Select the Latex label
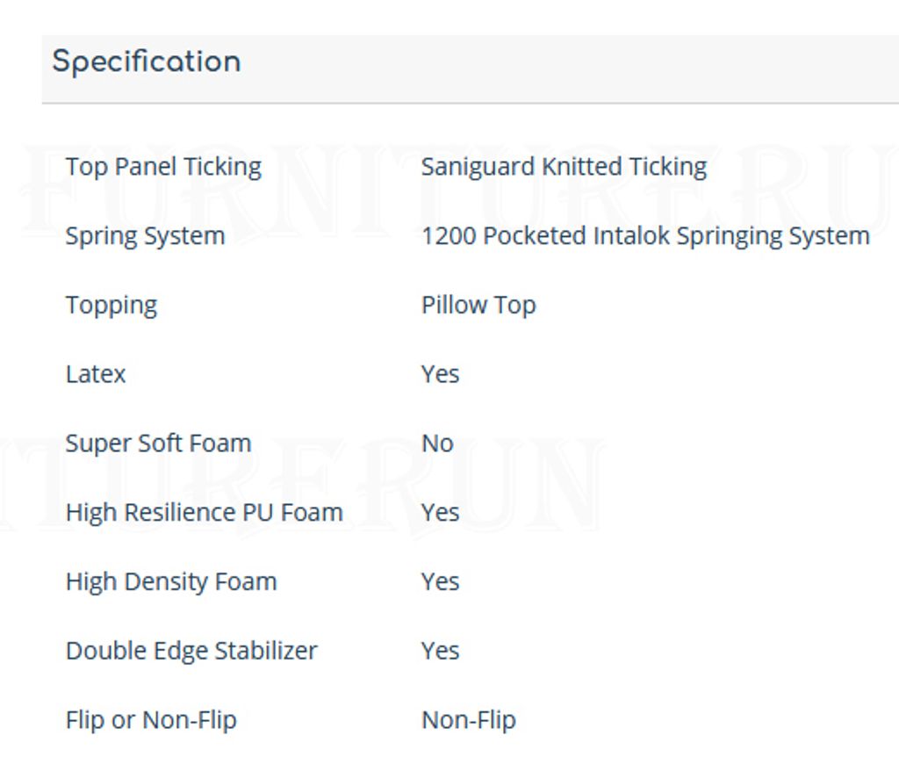The height and width of the screenshot is (764, 899). click(95, 374)
